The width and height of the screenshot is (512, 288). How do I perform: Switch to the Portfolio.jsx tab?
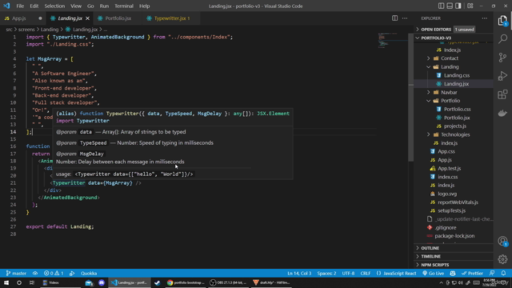click(118, 18)
